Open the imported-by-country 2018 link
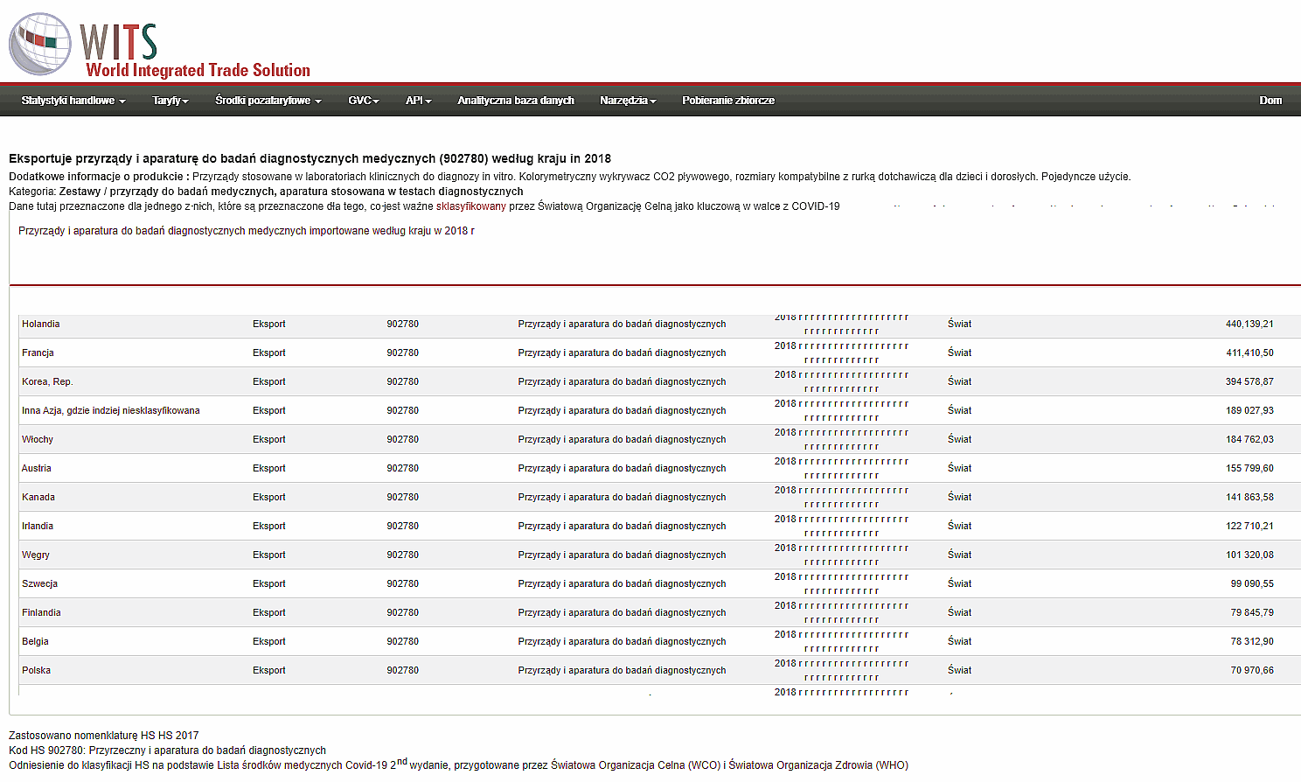 click(x=247, y=231)
